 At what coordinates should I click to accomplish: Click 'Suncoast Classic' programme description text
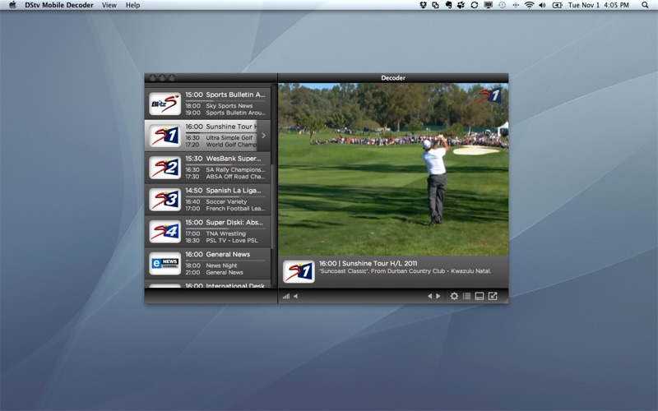tap(405, 271)
